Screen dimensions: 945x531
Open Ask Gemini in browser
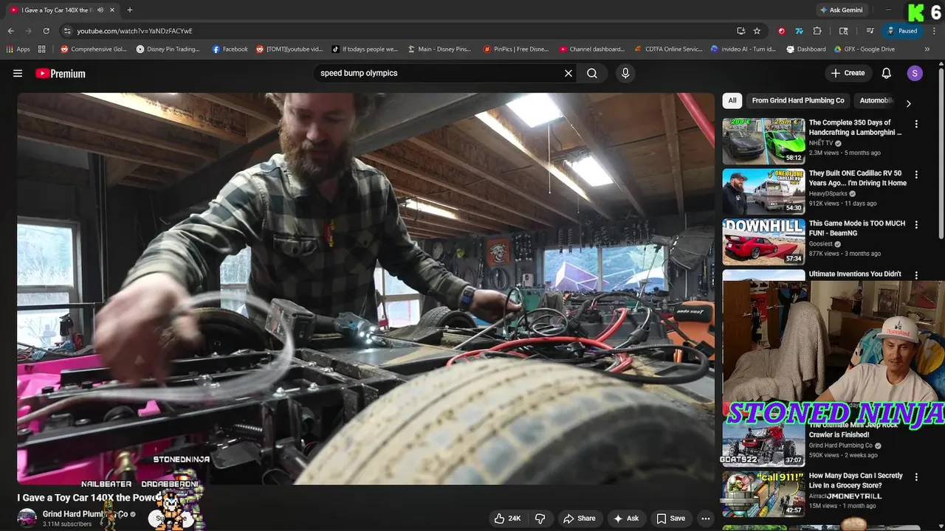(841, 10)
